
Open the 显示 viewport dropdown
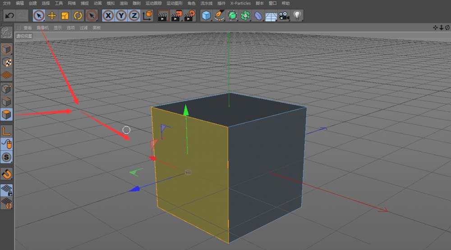(x=58, y=28)
